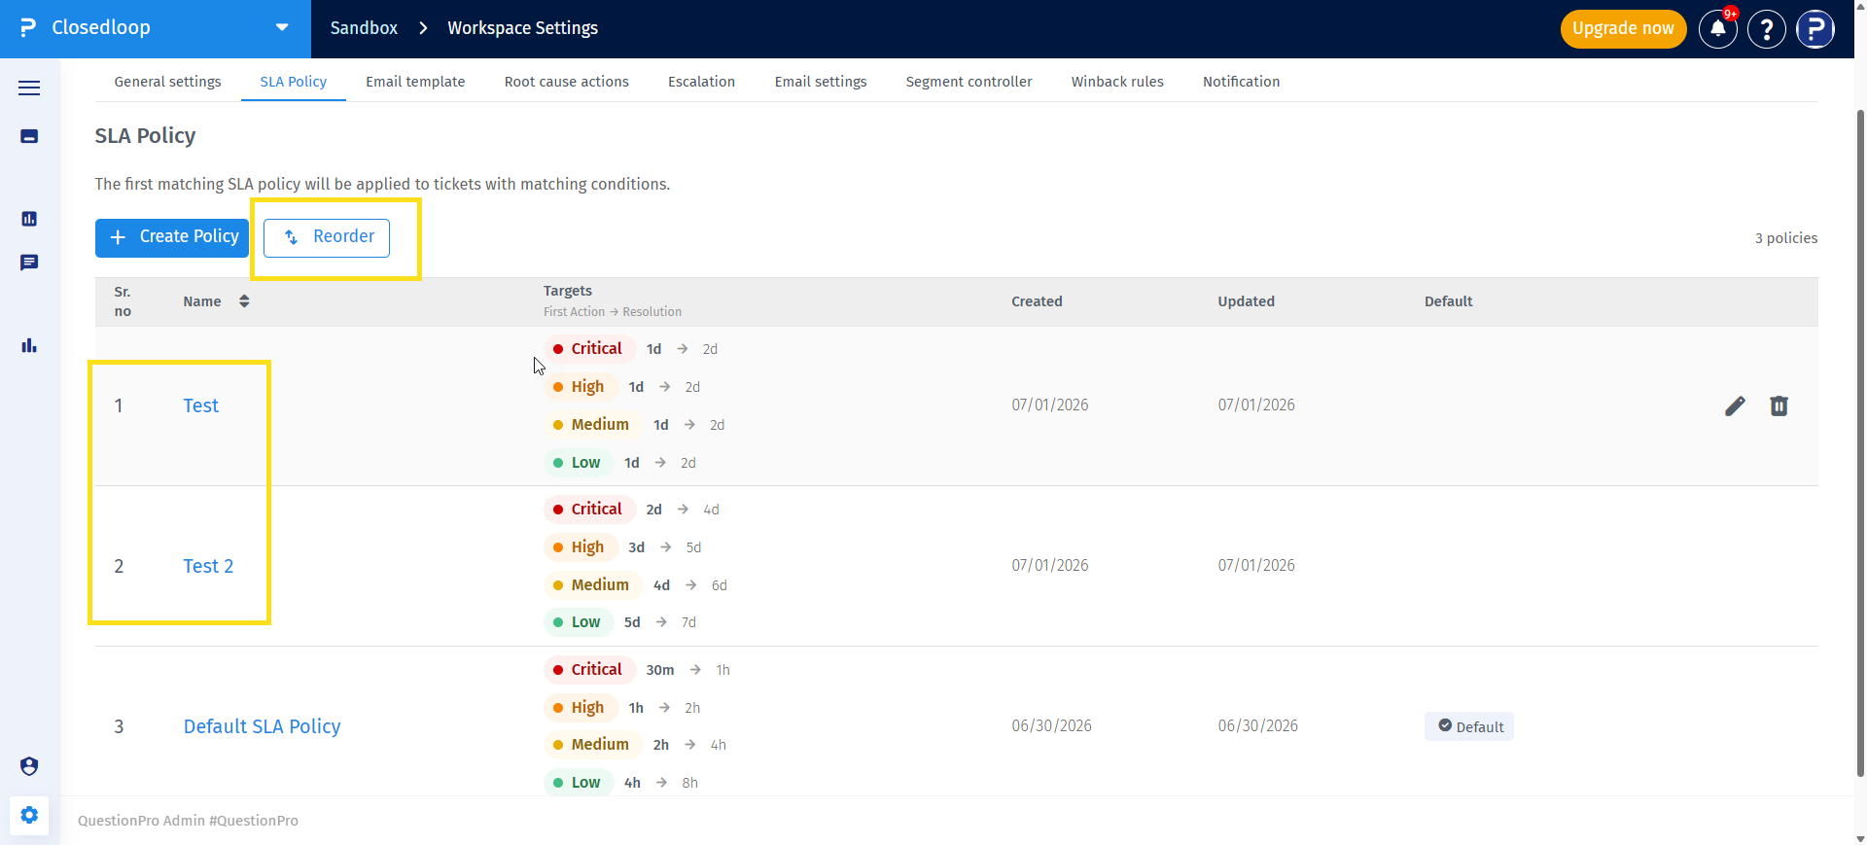Open the Root cause actions tab

(567, 82)
